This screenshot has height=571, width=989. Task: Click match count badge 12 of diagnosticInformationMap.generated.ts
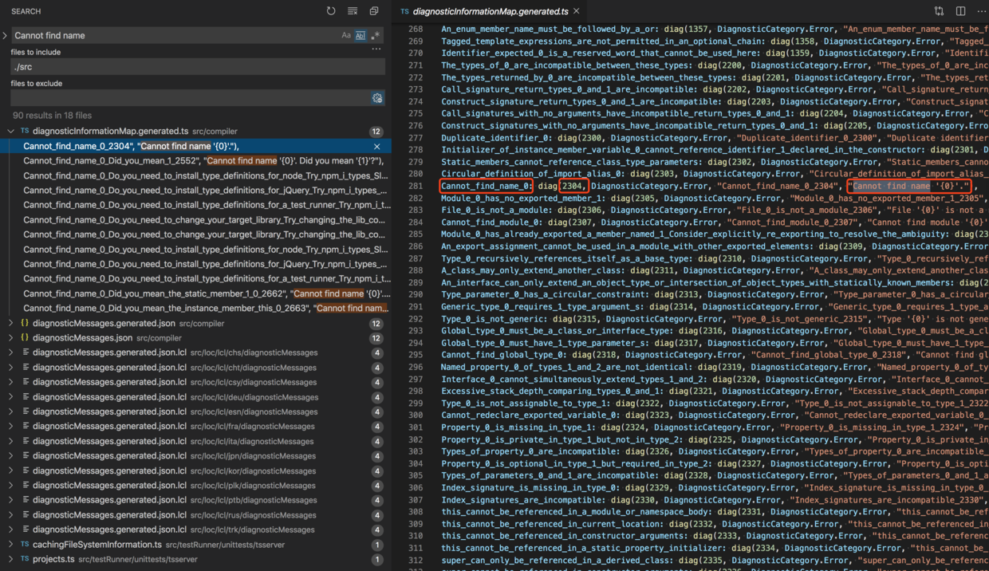[x=376, y=132]
